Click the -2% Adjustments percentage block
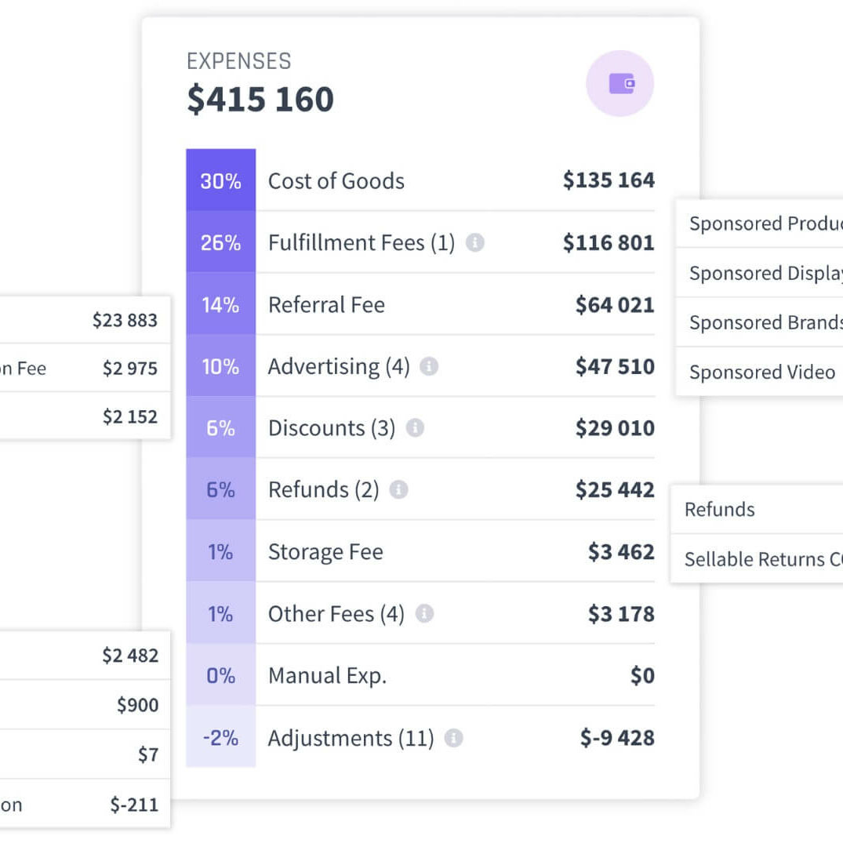843x843 pixels. pos(220,738)
